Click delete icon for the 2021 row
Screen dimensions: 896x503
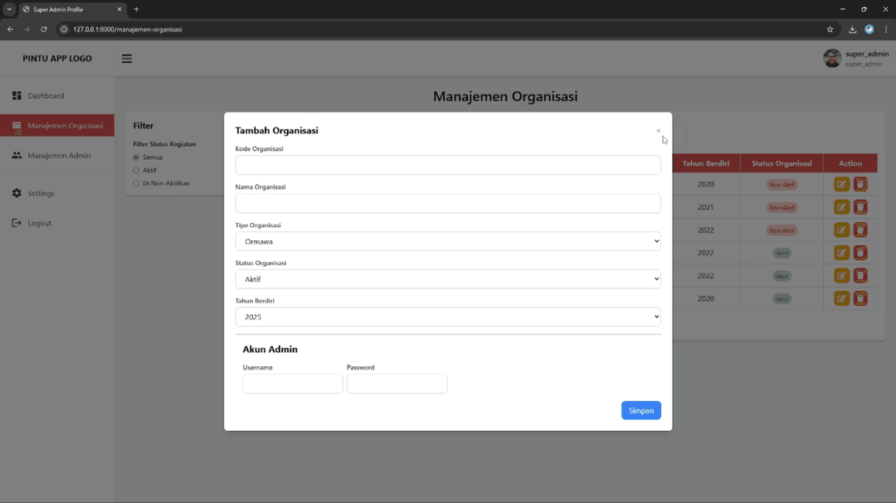(x=860, y=207)
